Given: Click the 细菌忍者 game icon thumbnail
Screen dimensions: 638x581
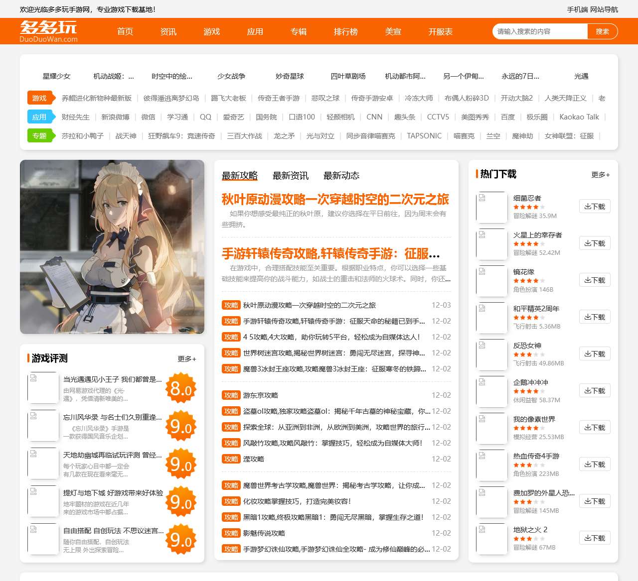Looking at the screenshot, I should (x=492, y=207).
